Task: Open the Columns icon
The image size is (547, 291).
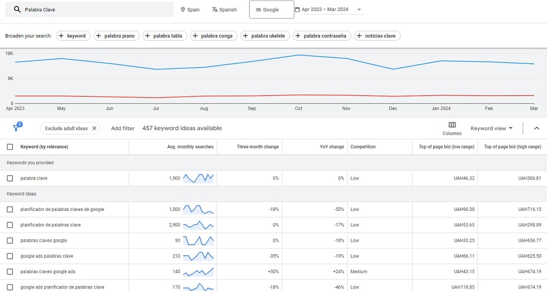Action: tap(452, 125)
